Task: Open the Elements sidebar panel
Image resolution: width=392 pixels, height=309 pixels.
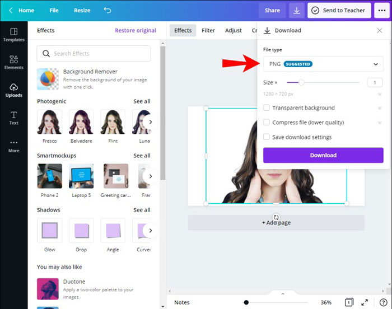Action: [13, 62]
